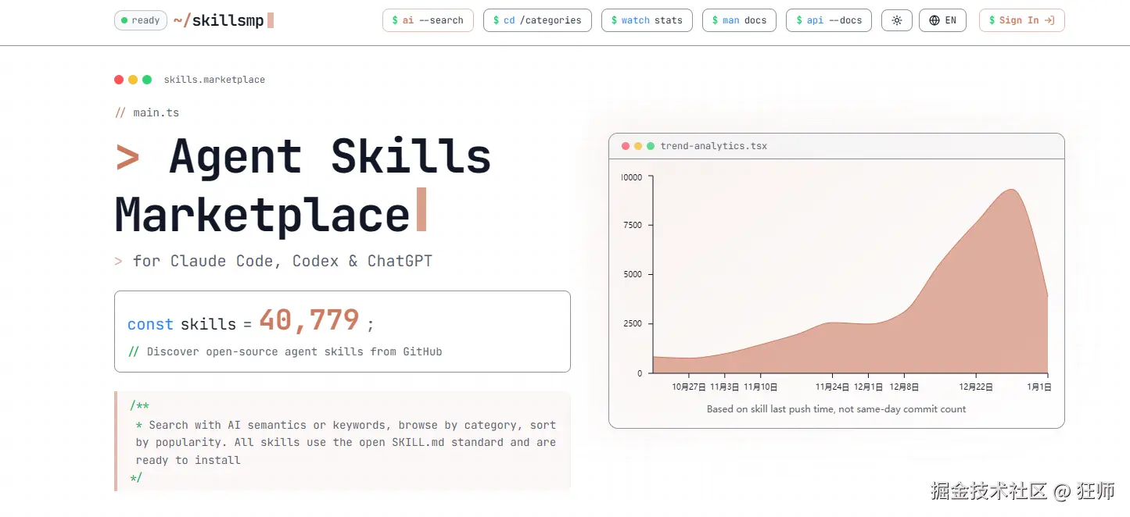Click the 11月10日 axis label
Viewport: 1130px width, 517px height.
coord(761,387)
